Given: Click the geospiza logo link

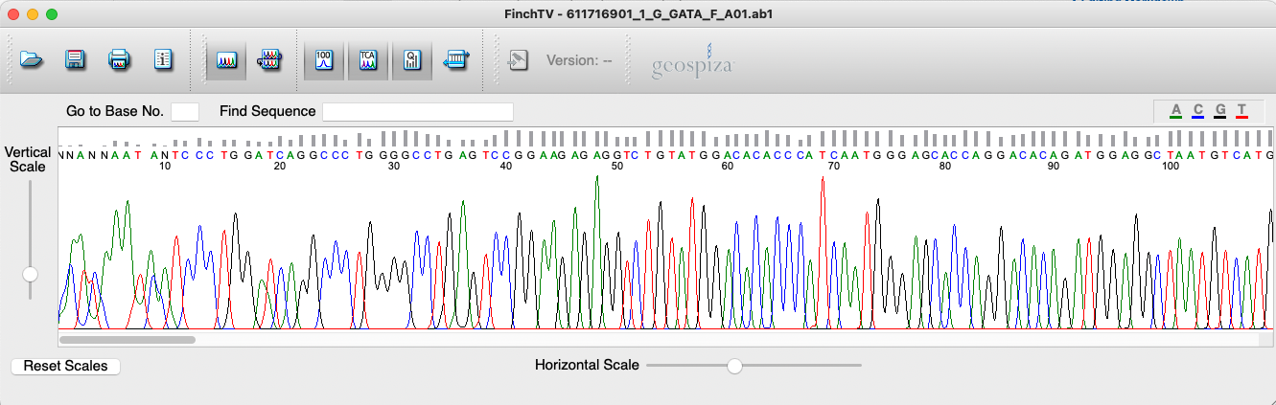Looking at the screenshot, I should tap(692, 63).
